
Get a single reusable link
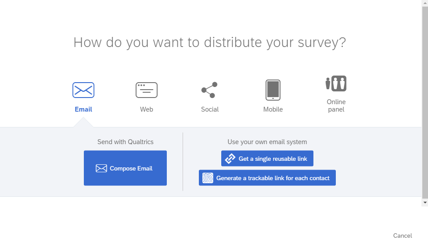267,159
